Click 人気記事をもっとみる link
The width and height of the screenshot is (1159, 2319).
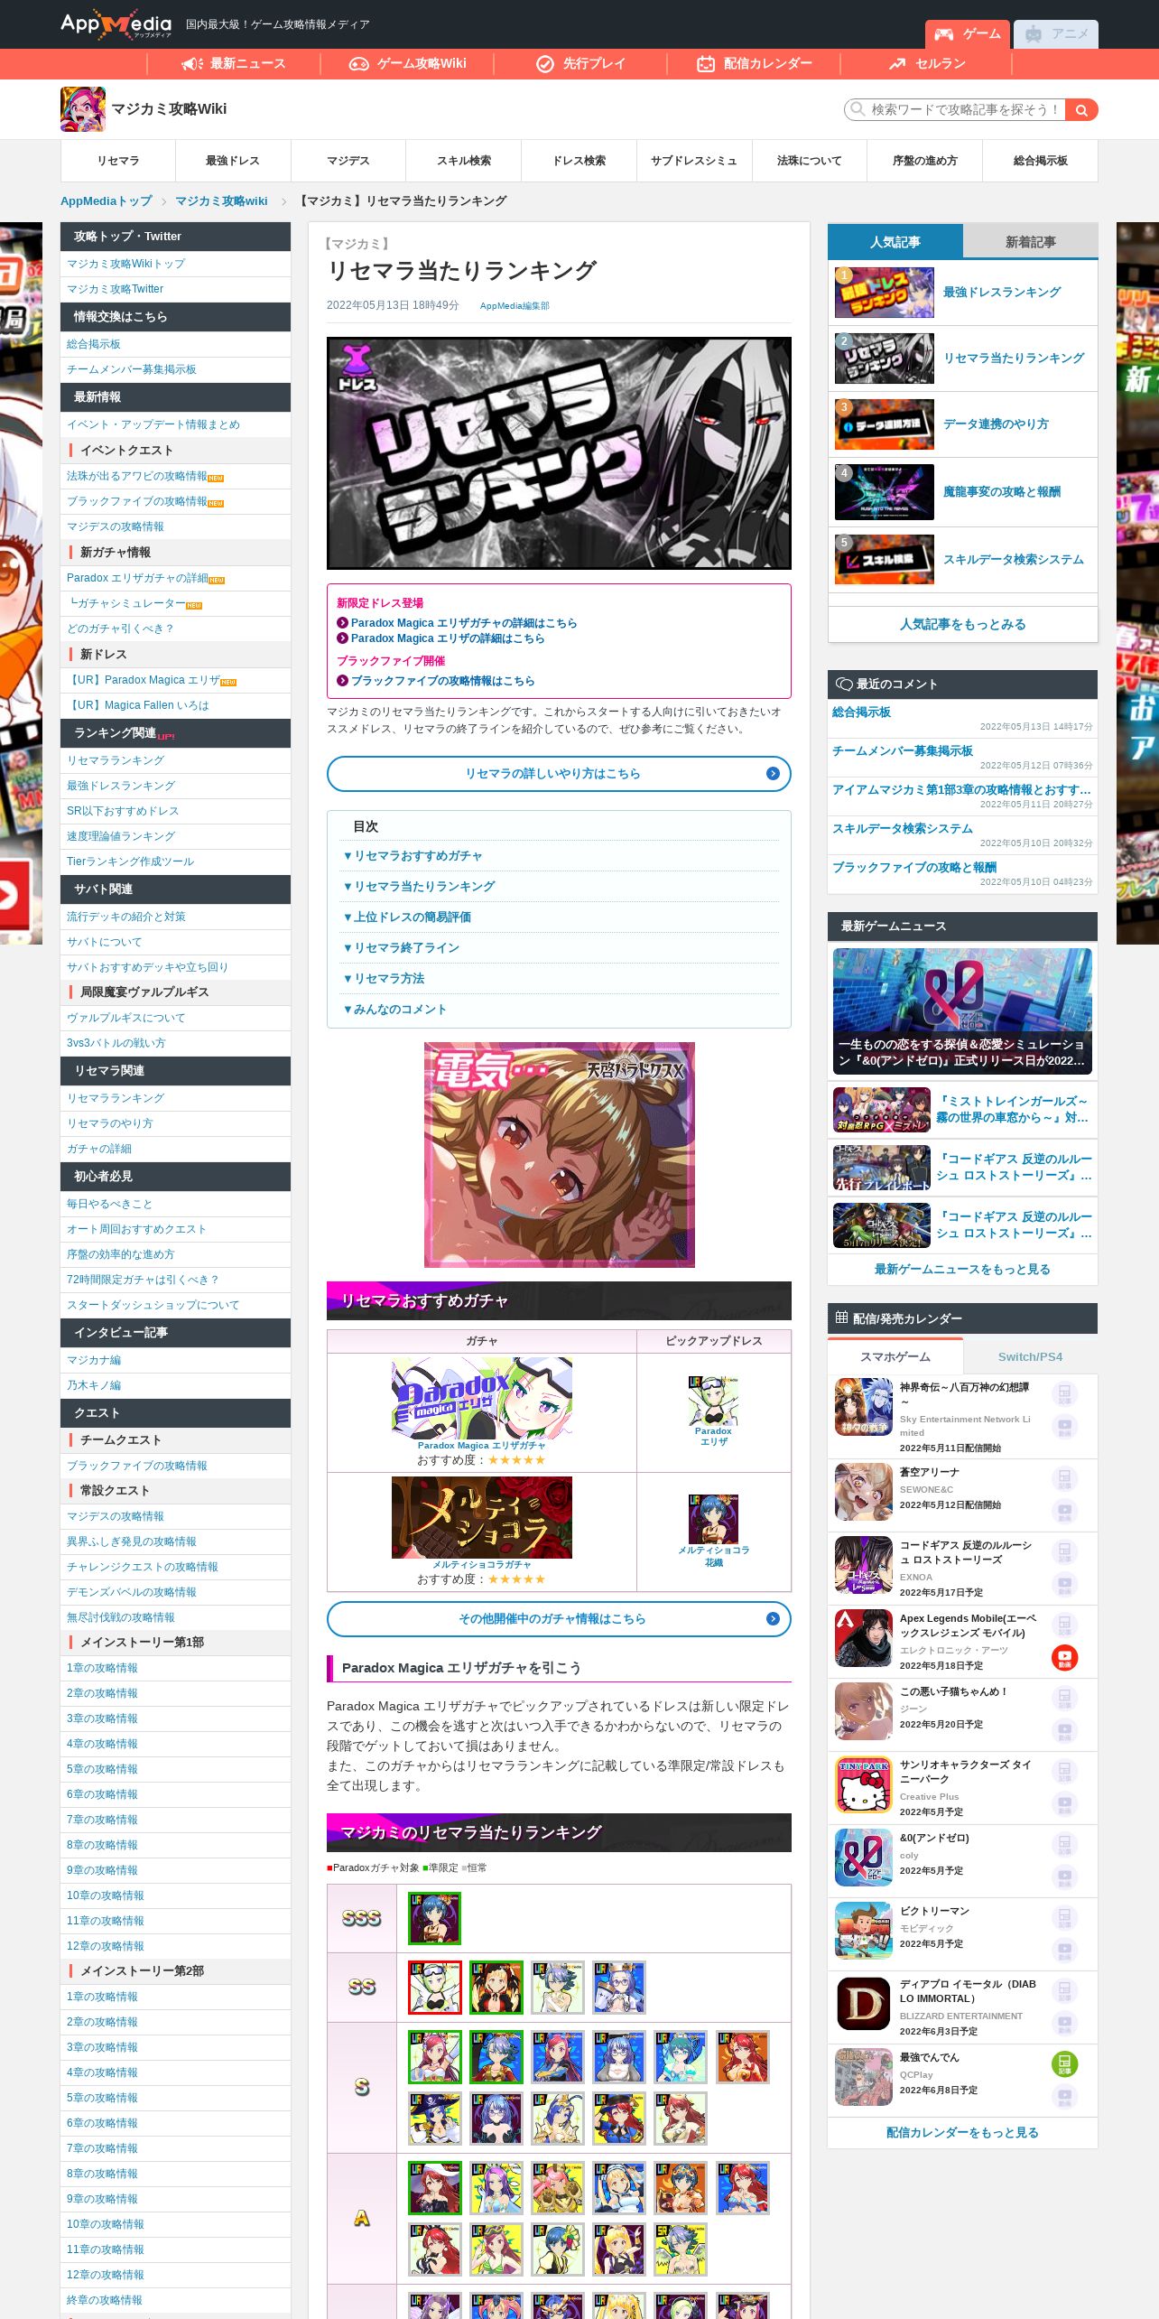[x=962, y=624]
